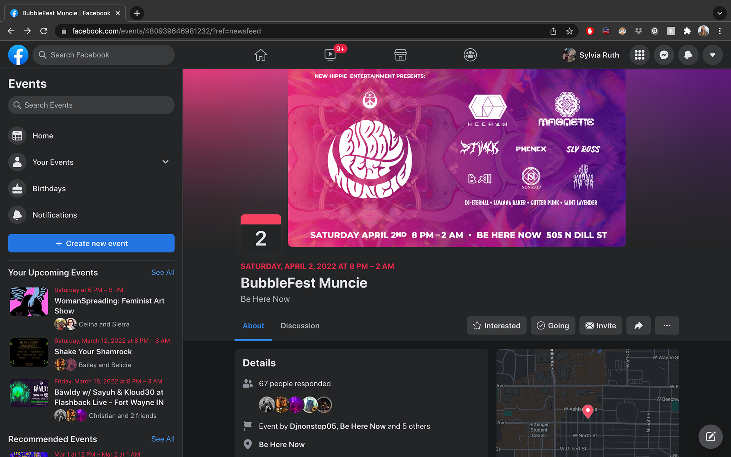Open the account dropdown arrow

713,55
